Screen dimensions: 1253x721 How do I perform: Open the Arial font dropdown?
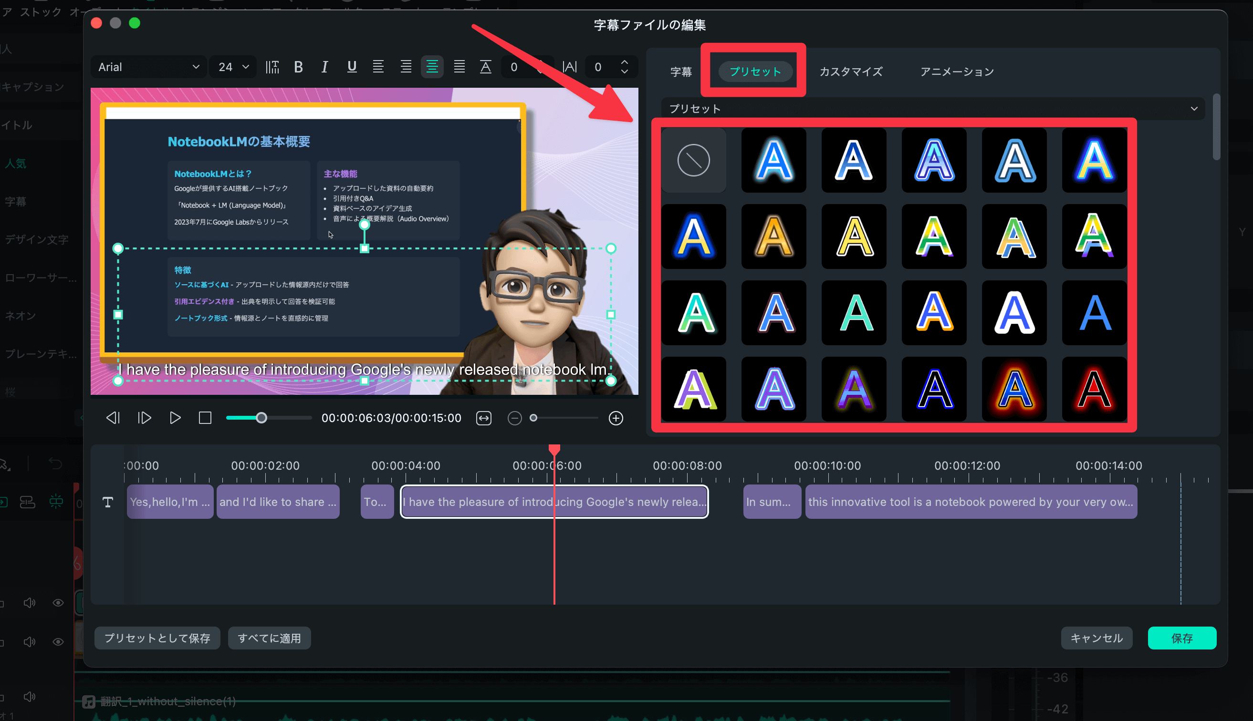[148, 67]
